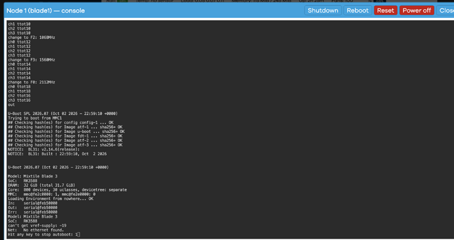
Task: Select the 'Node 1 (blade1) — console' title
Action: click(45, 11)
